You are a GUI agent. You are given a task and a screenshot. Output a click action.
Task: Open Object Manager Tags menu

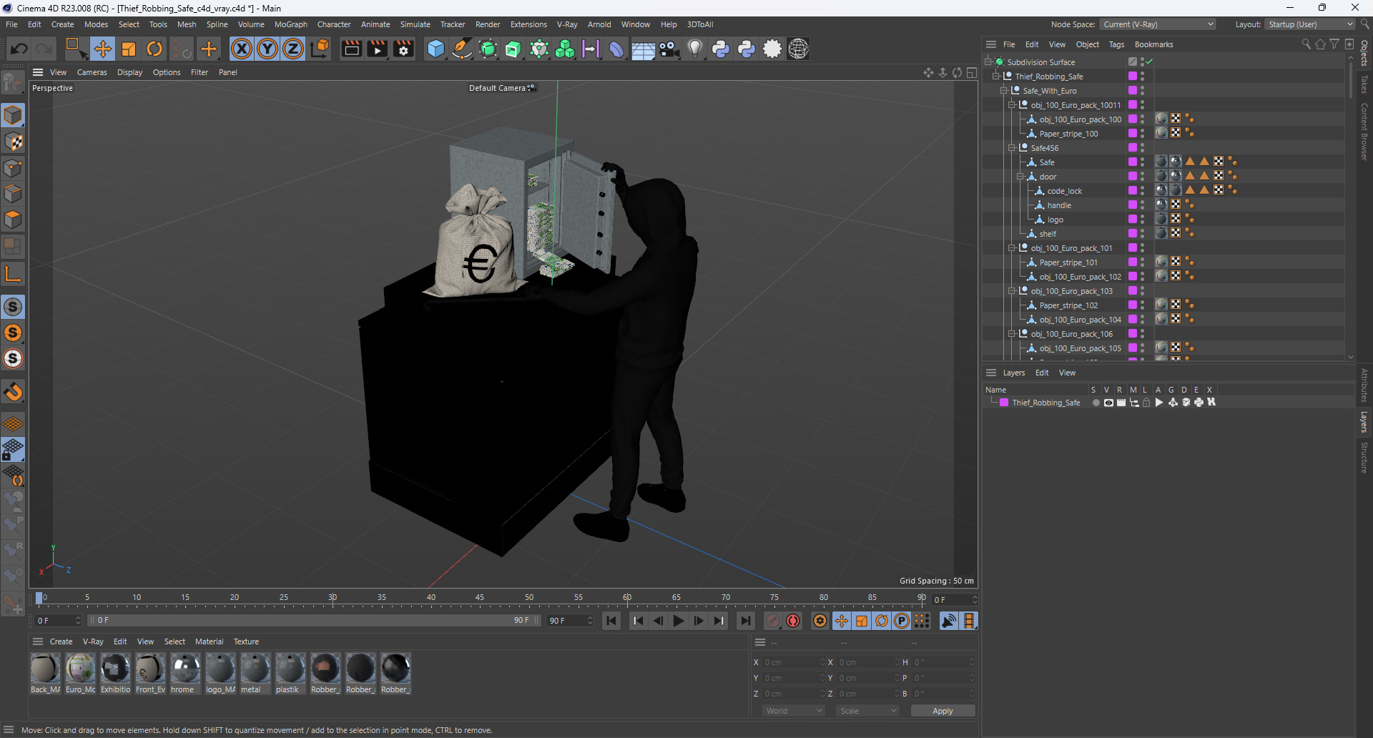(x=1116, y=44)
